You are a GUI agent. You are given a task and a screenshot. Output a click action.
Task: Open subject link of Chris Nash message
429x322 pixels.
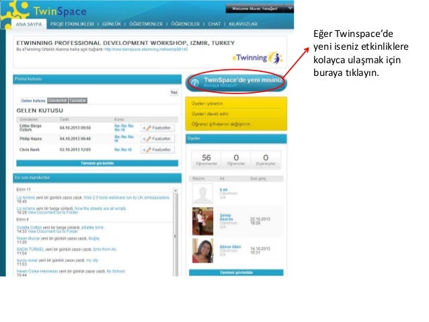pos(123,150)
